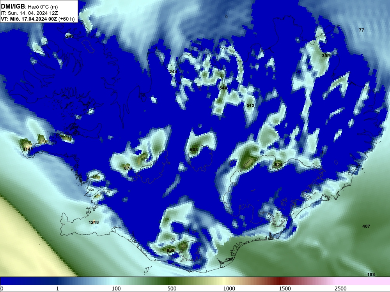Screen dimensions: 390x292
Task: Click the '(+60 h)' forecast offset text
Action: tap(67, 19)
